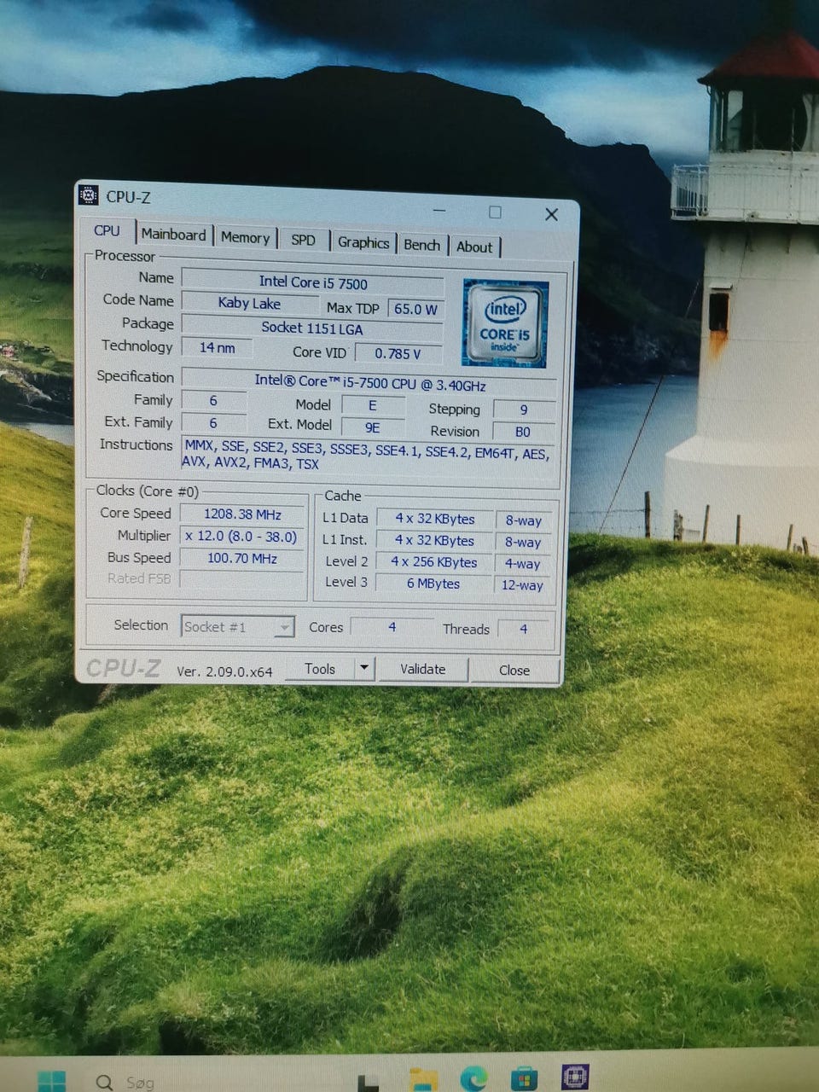Open File Explorer from the taskbar
The height and width of the screenshot is (1092, 819).
(423, 1080)
